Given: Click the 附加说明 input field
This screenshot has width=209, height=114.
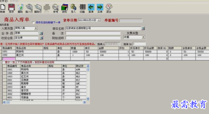Looking at the screenshot, I should coord(93,38).
